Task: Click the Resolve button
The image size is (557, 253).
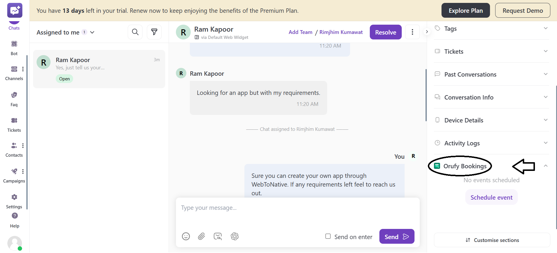Action: pyautogui.click(x=385, y=32)
